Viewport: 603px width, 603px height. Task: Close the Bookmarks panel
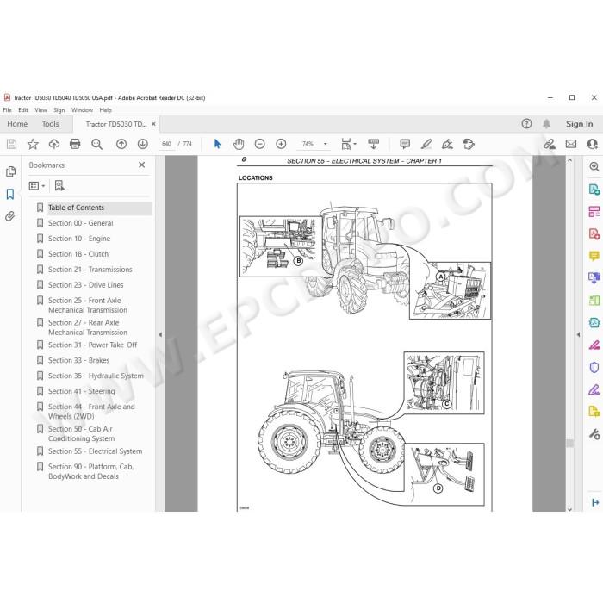click(141, 165)
